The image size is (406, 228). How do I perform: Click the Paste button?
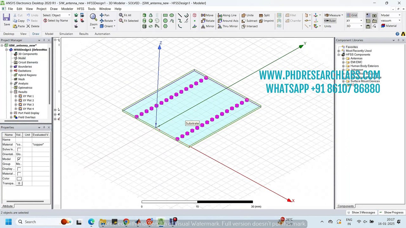tap(19, 26)
